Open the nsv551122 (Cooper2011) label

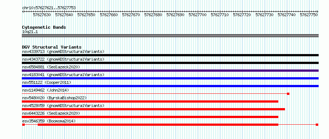[47, 82]
